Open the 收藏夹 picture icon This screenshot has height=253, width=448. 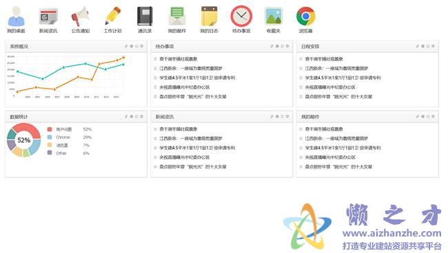tap(274, 16)
